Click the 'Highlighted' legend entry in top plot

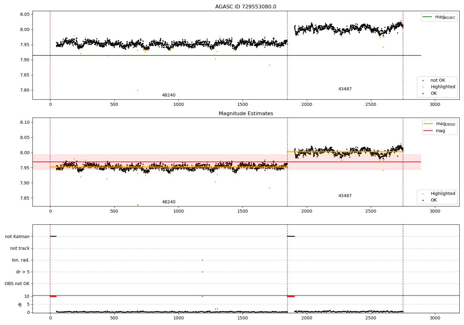click(443, 87)
